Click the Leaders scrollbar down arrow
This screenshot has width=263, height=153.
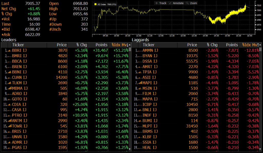(x=130, y=149)
